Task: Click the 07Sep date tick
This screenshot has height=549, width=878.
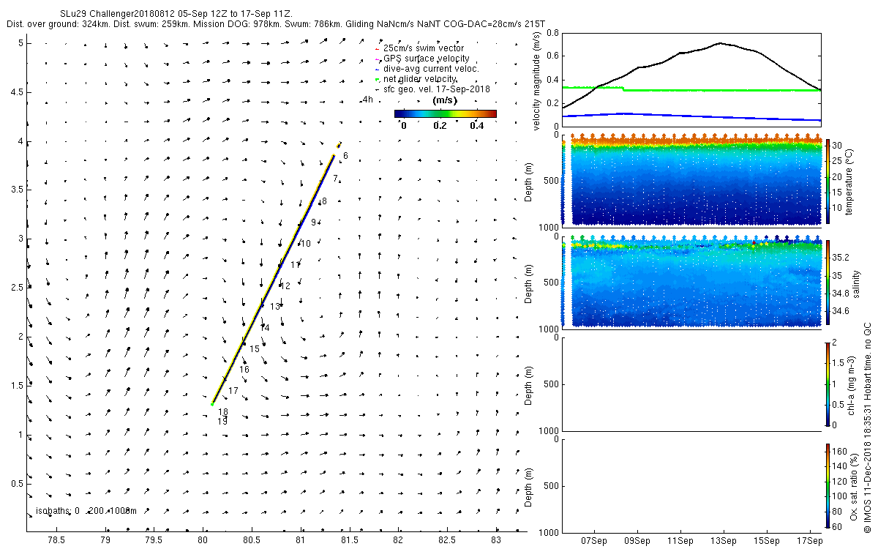Action: pyautogui.click(x=594, y=541)
